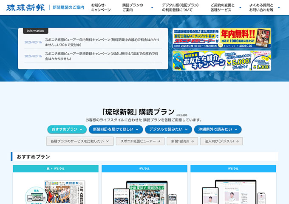Select the 新聞(紙)を届けてほしい button
Screen dimensions: 289x204
(116, 129)
